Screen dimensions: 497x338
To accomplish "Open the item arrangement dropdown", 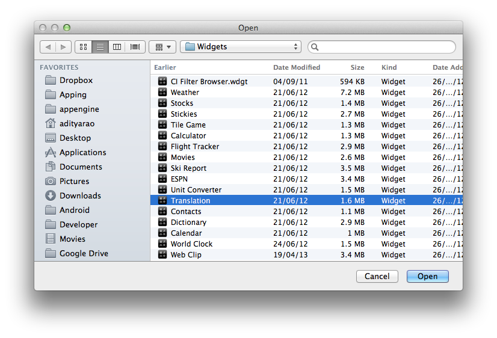I will coord(162,47).
